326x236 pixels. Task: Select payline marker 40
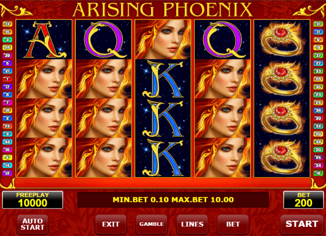click(7, 142)
